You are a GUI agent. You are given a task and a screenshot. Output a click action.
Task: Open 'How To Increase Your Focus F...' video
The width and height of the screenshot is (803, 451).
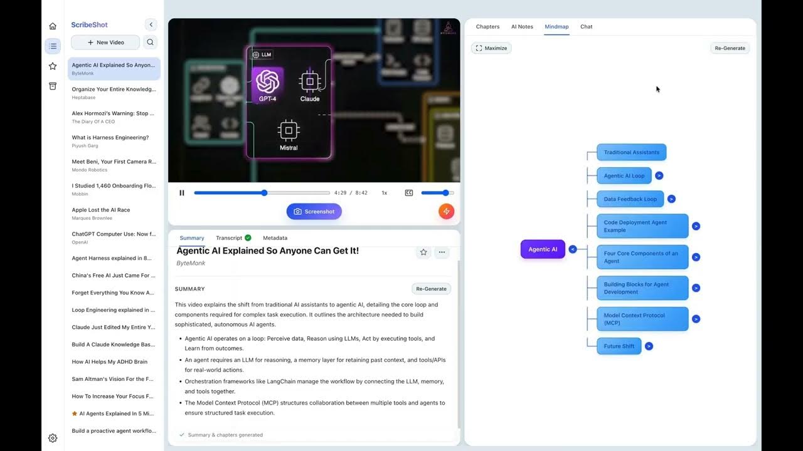point(114,397)
